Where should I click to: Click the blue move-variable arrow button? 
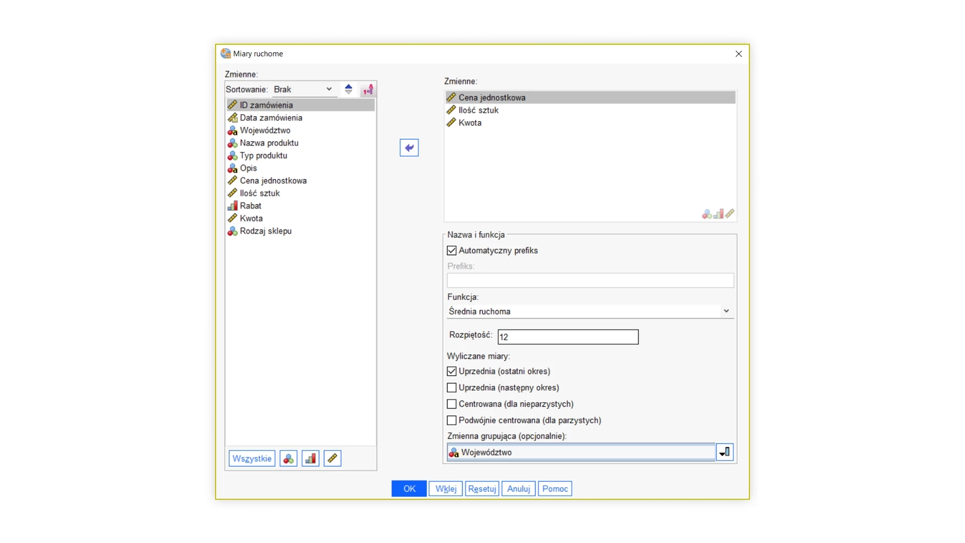(409, 148)
